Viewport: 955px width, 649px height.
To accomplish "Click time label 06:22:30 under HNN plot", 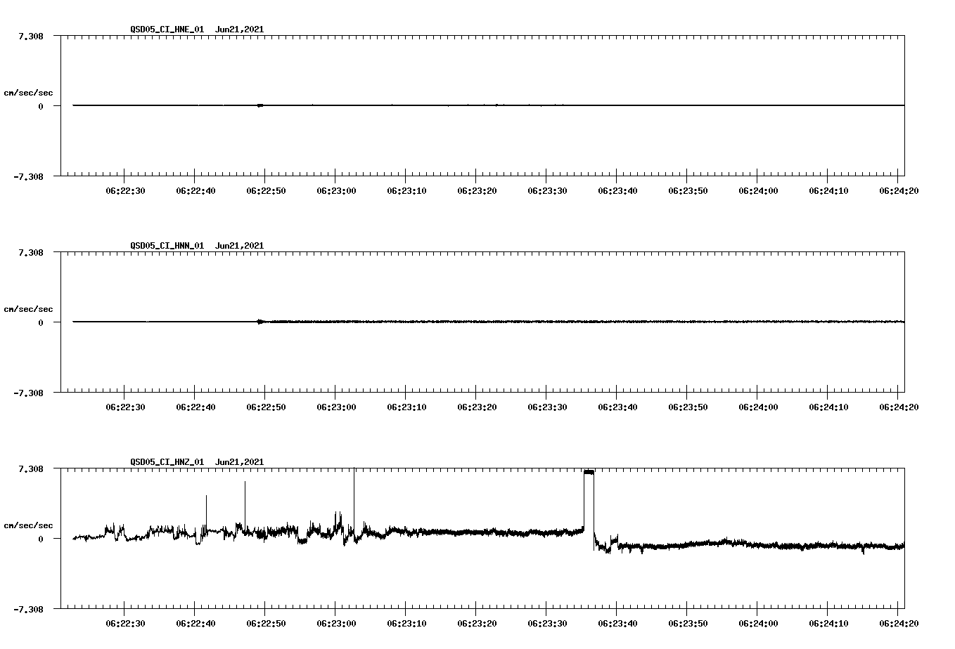I will pyautogui.click(x=125, y=407).
